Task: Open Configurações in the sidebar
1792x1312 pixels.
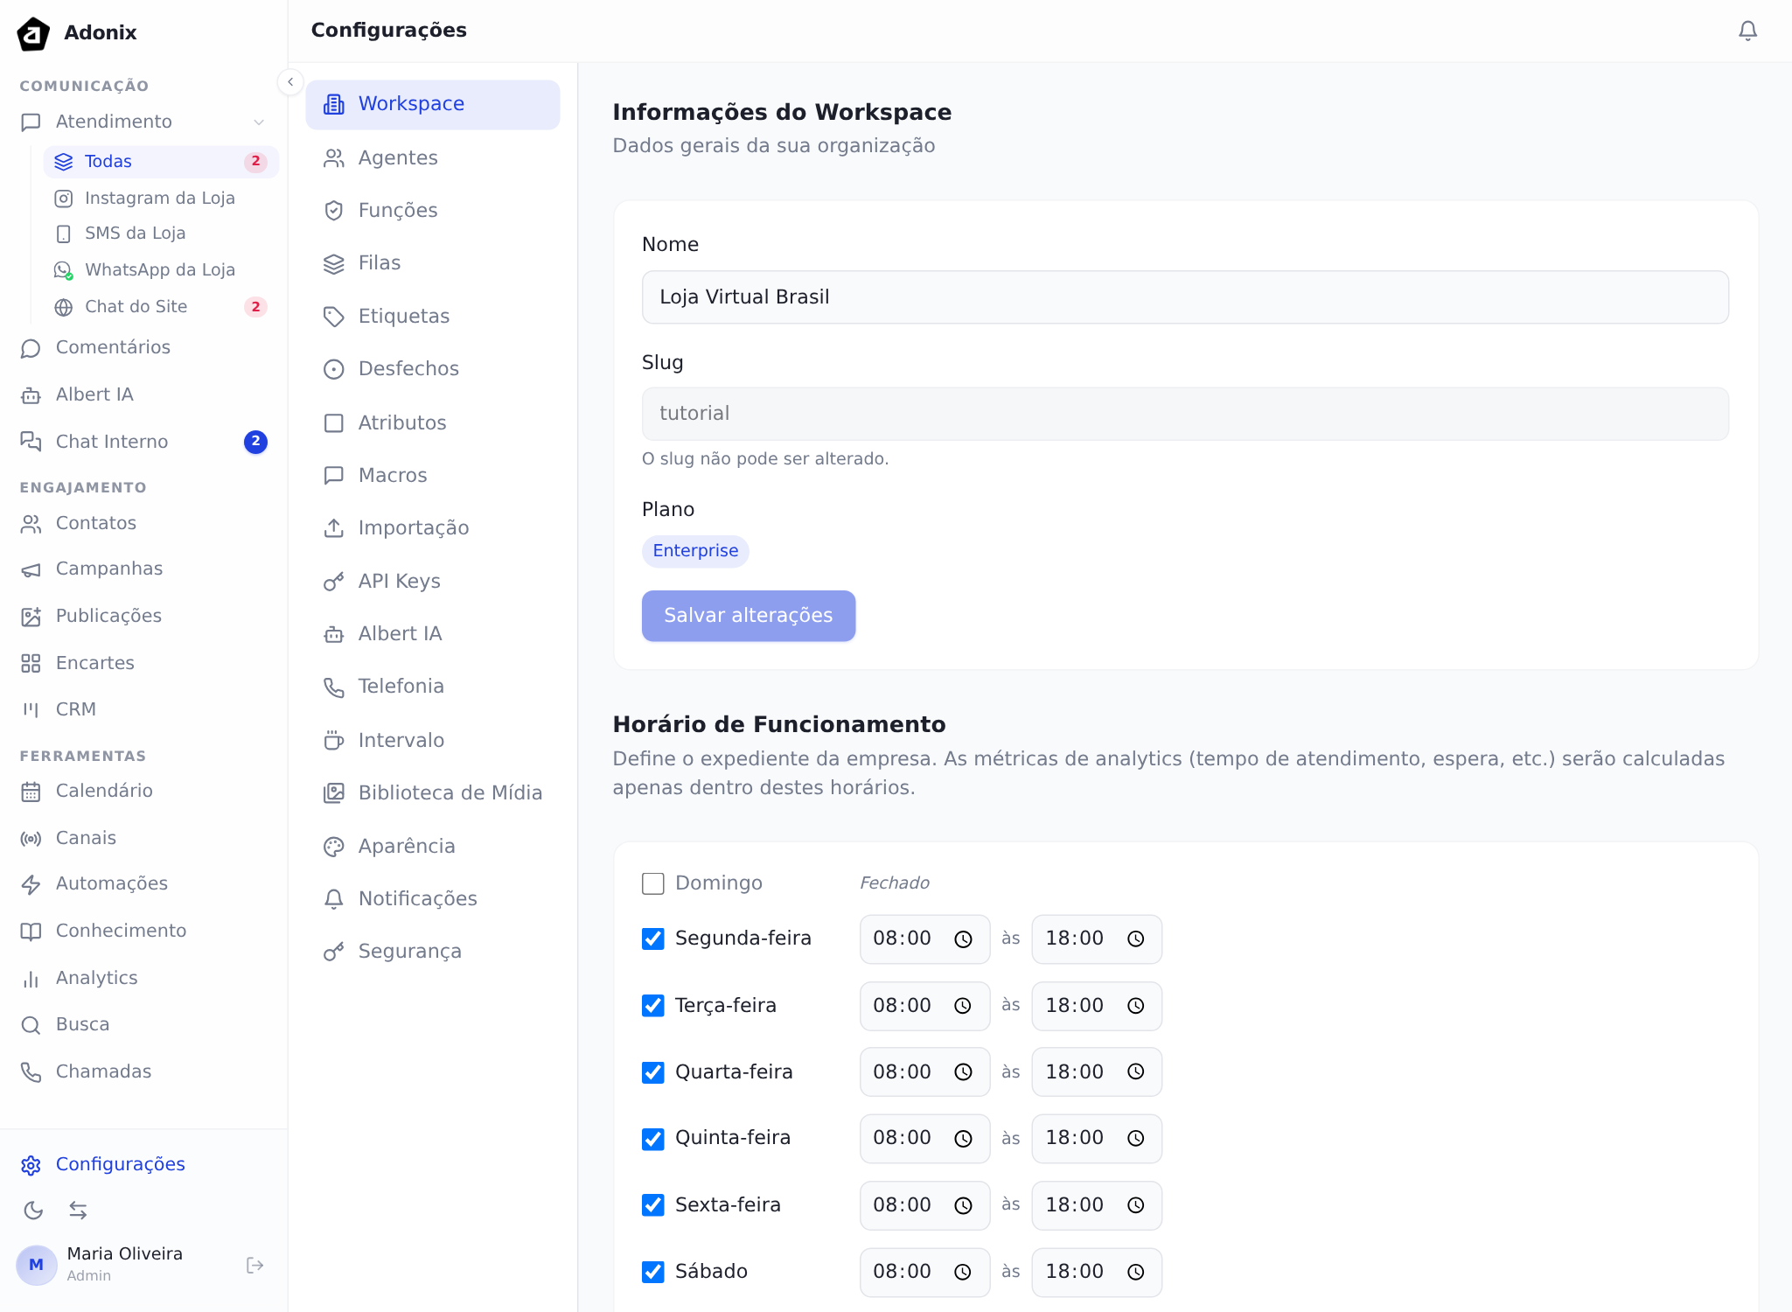Action: tap(143, 1165)
